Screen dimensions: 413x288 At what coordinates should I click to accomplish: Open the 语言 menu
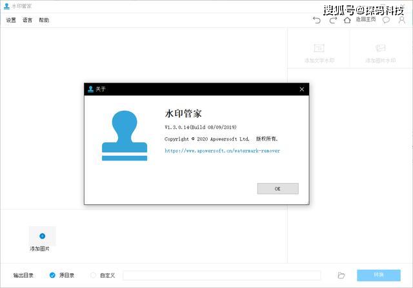click(x=27, y=20)
